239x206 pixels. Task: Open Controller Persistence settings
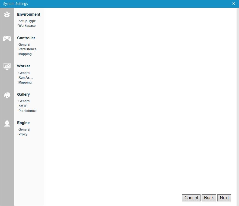tap(27, 49)
